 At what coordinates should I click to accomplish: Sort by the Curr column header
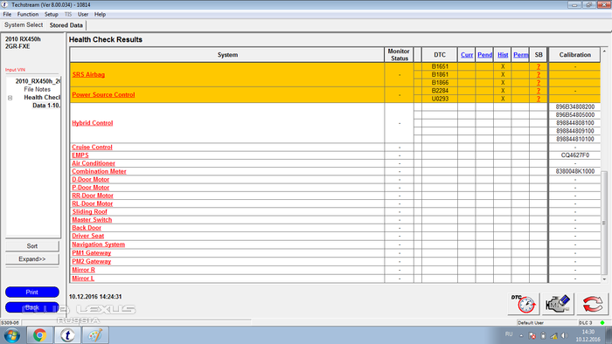coord(466,55)
